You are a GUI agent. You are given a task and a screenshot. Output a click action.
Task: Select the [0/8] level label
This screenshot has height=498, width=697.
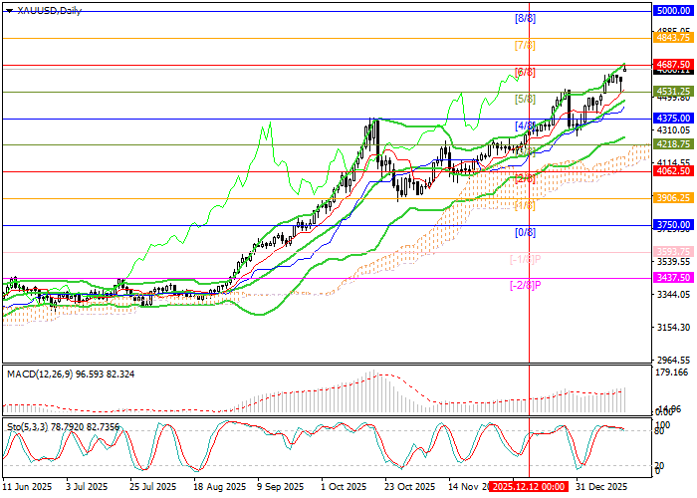[525, 232]
